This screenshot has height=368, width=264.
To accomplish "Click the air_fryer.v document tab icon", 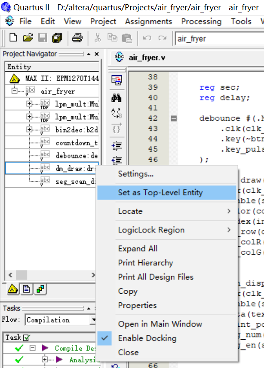I will coord(119,57).
